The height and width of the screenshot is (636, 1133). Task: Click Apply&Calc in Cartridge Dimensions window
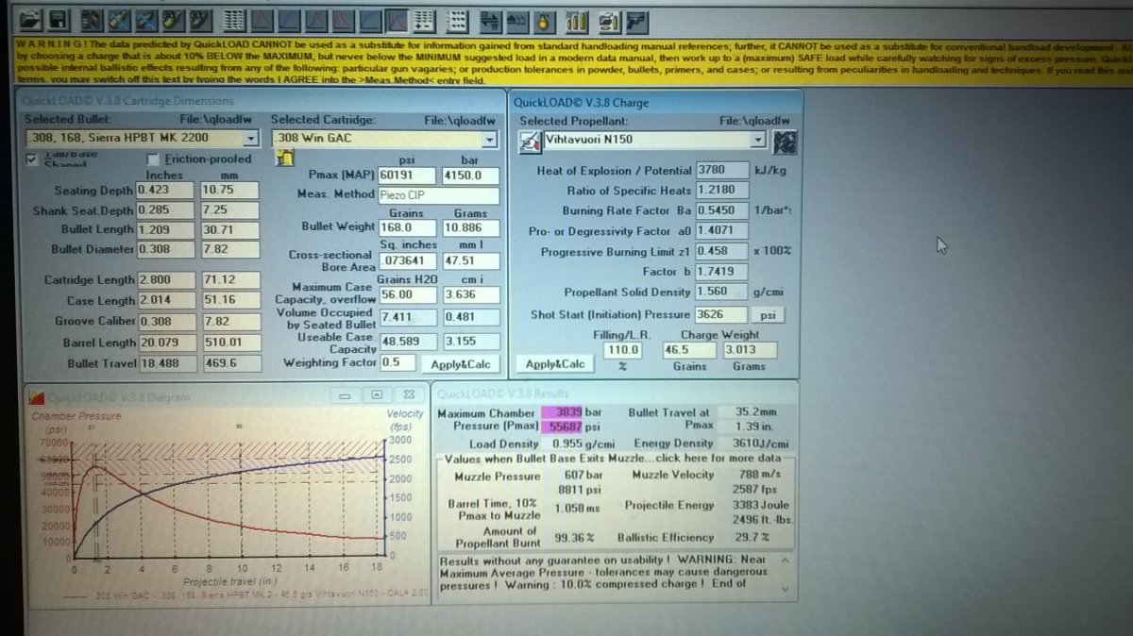[x=461, y=364]
